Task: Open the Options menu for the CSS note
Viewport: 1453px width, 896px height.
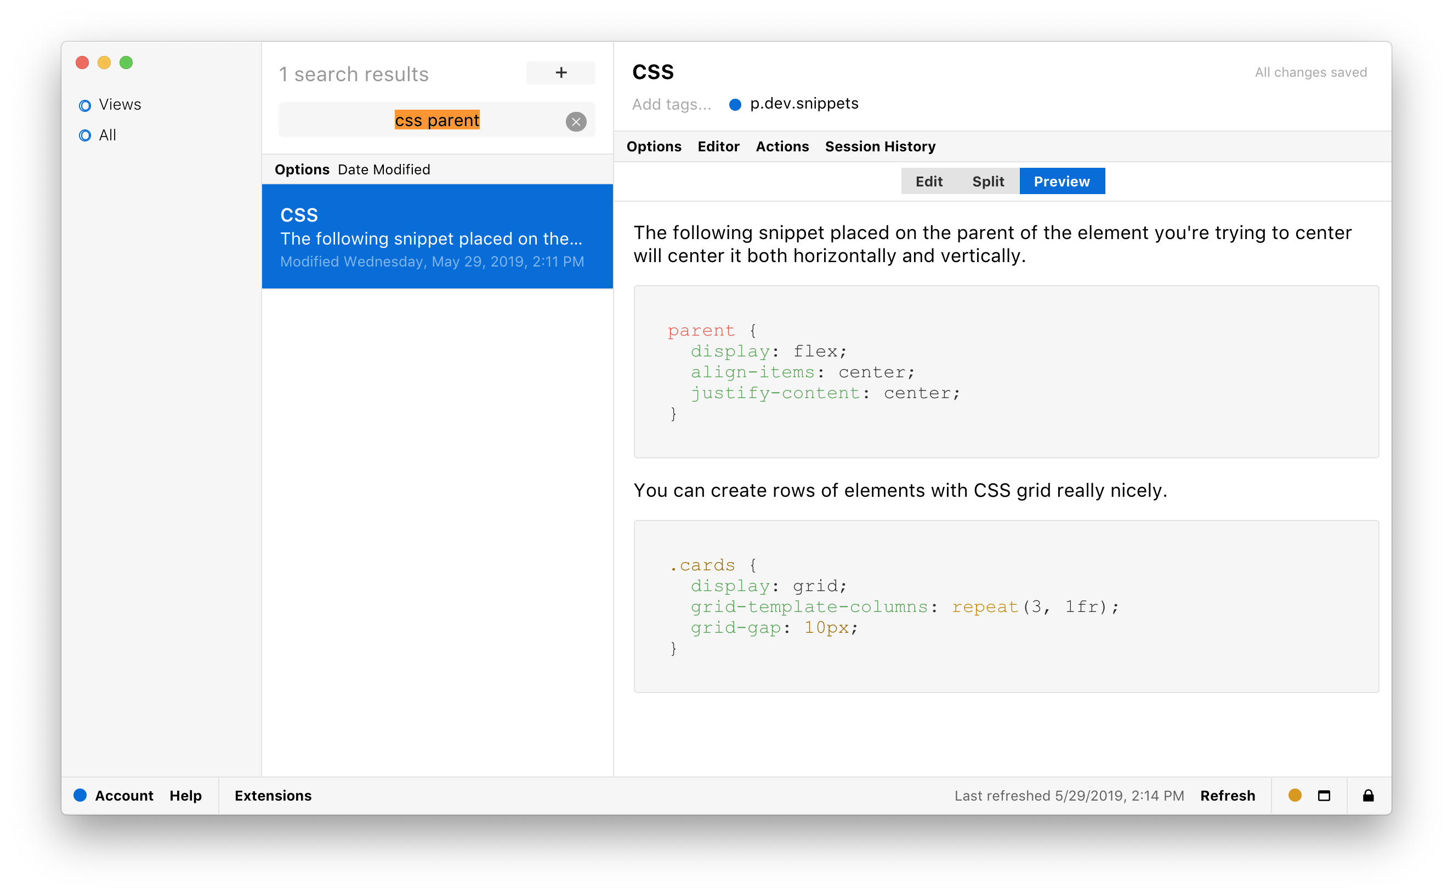Action: [654, 146]
